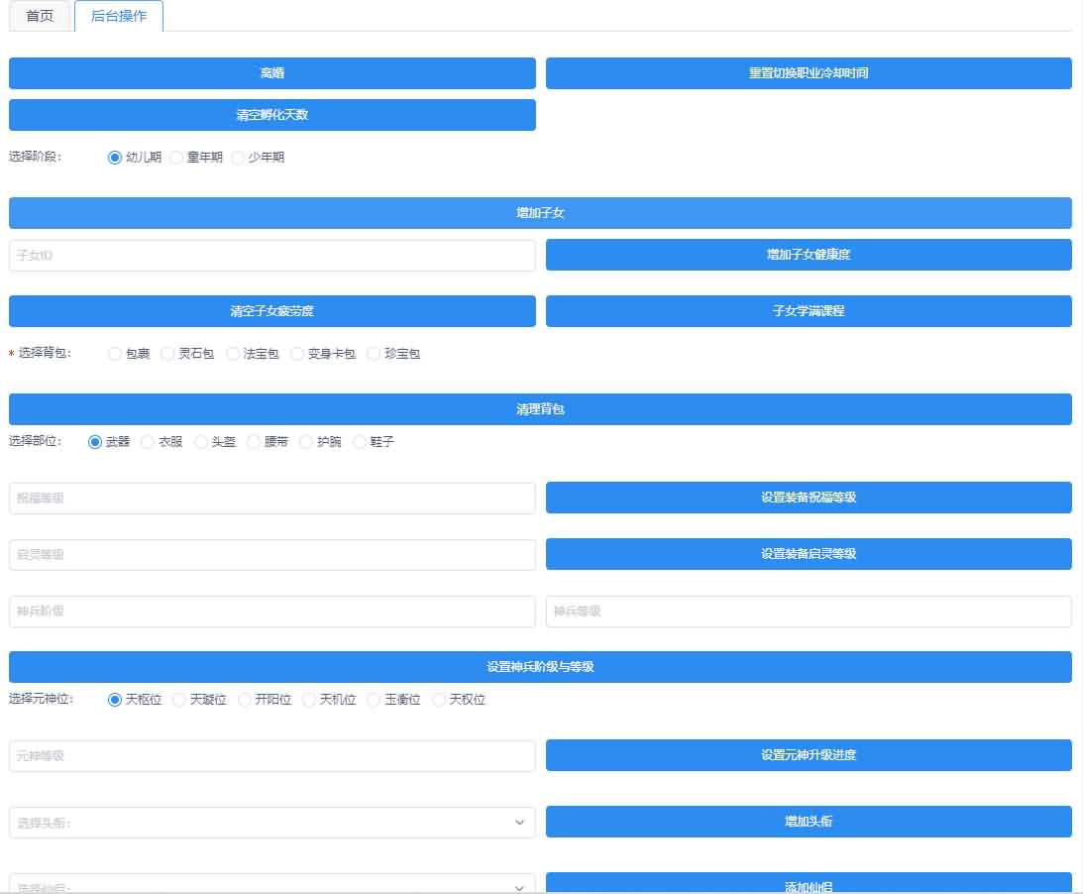Click the 清理背包 button
The image size is (1083, 894).
click(x=540, y=408)
